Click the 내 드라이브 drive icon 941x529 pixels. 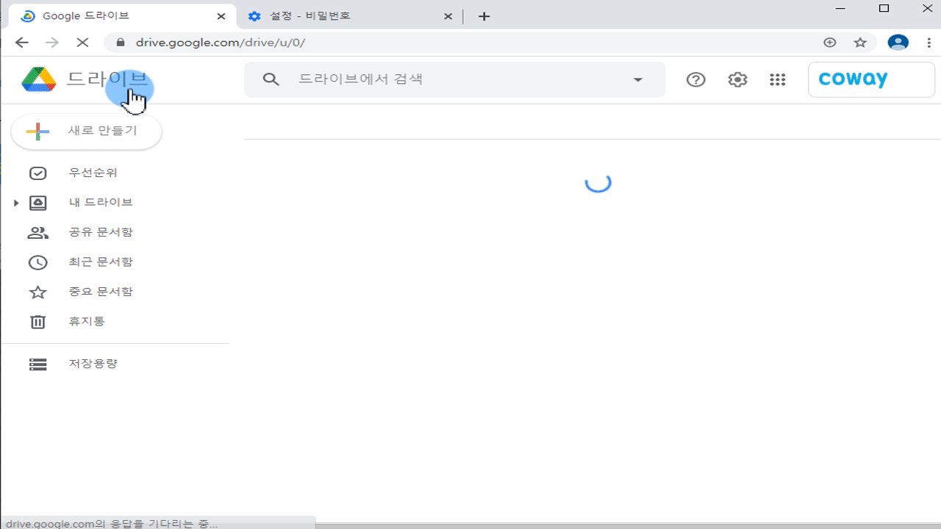(37, 203)
